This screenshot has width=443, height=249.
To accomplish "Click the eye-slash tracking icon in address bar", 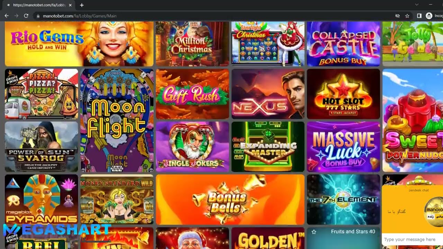I will [x=398, y=16].
